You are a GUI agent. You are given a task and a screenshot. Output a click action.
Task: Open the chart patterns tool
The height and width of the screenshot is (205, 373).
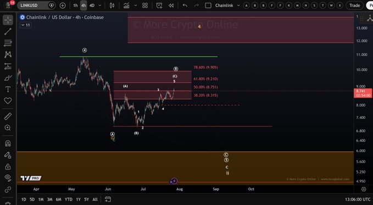pos(8,54)
